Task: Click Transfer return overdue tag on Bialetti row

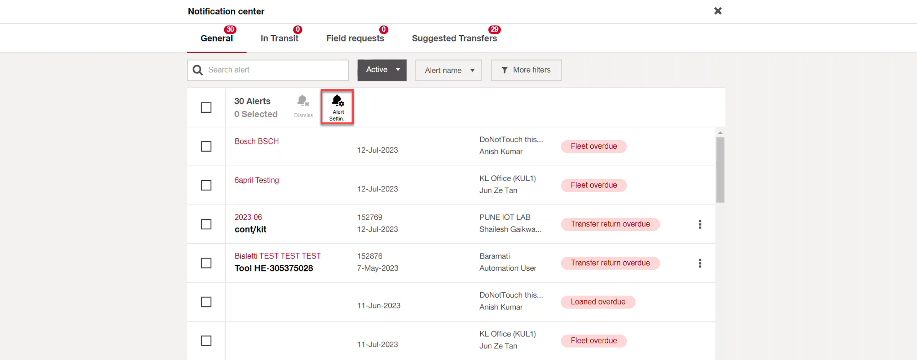Action: click(610, 263)
